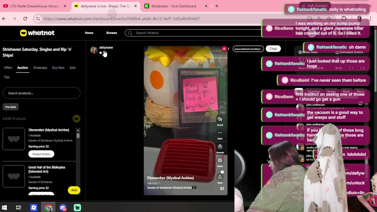Click the yellow fast-forward button
Screen dimensions: 377x212
pos(76,119)
